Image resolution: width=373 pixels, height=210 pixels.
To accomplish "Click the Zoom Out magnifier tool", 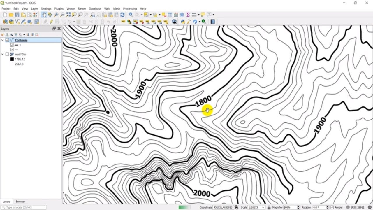I will [62, 15].
